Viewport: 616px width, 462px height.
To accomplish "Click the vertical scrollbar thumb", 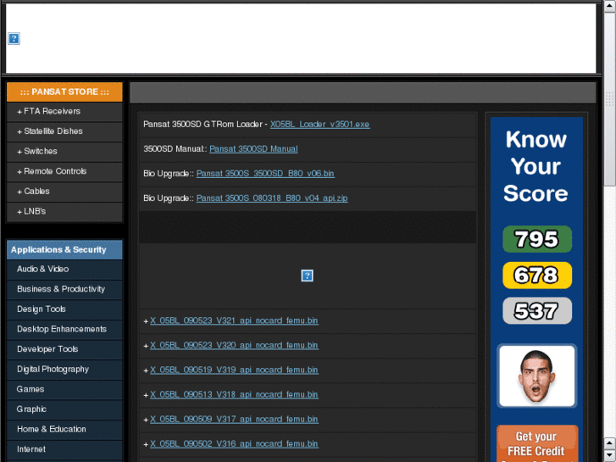I will pyautogui.click(x=610, y=98).
